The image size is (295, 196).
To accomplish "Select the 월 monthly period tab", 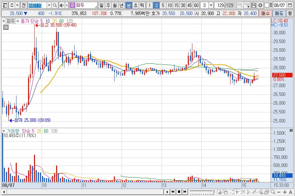I will [115, 5].
